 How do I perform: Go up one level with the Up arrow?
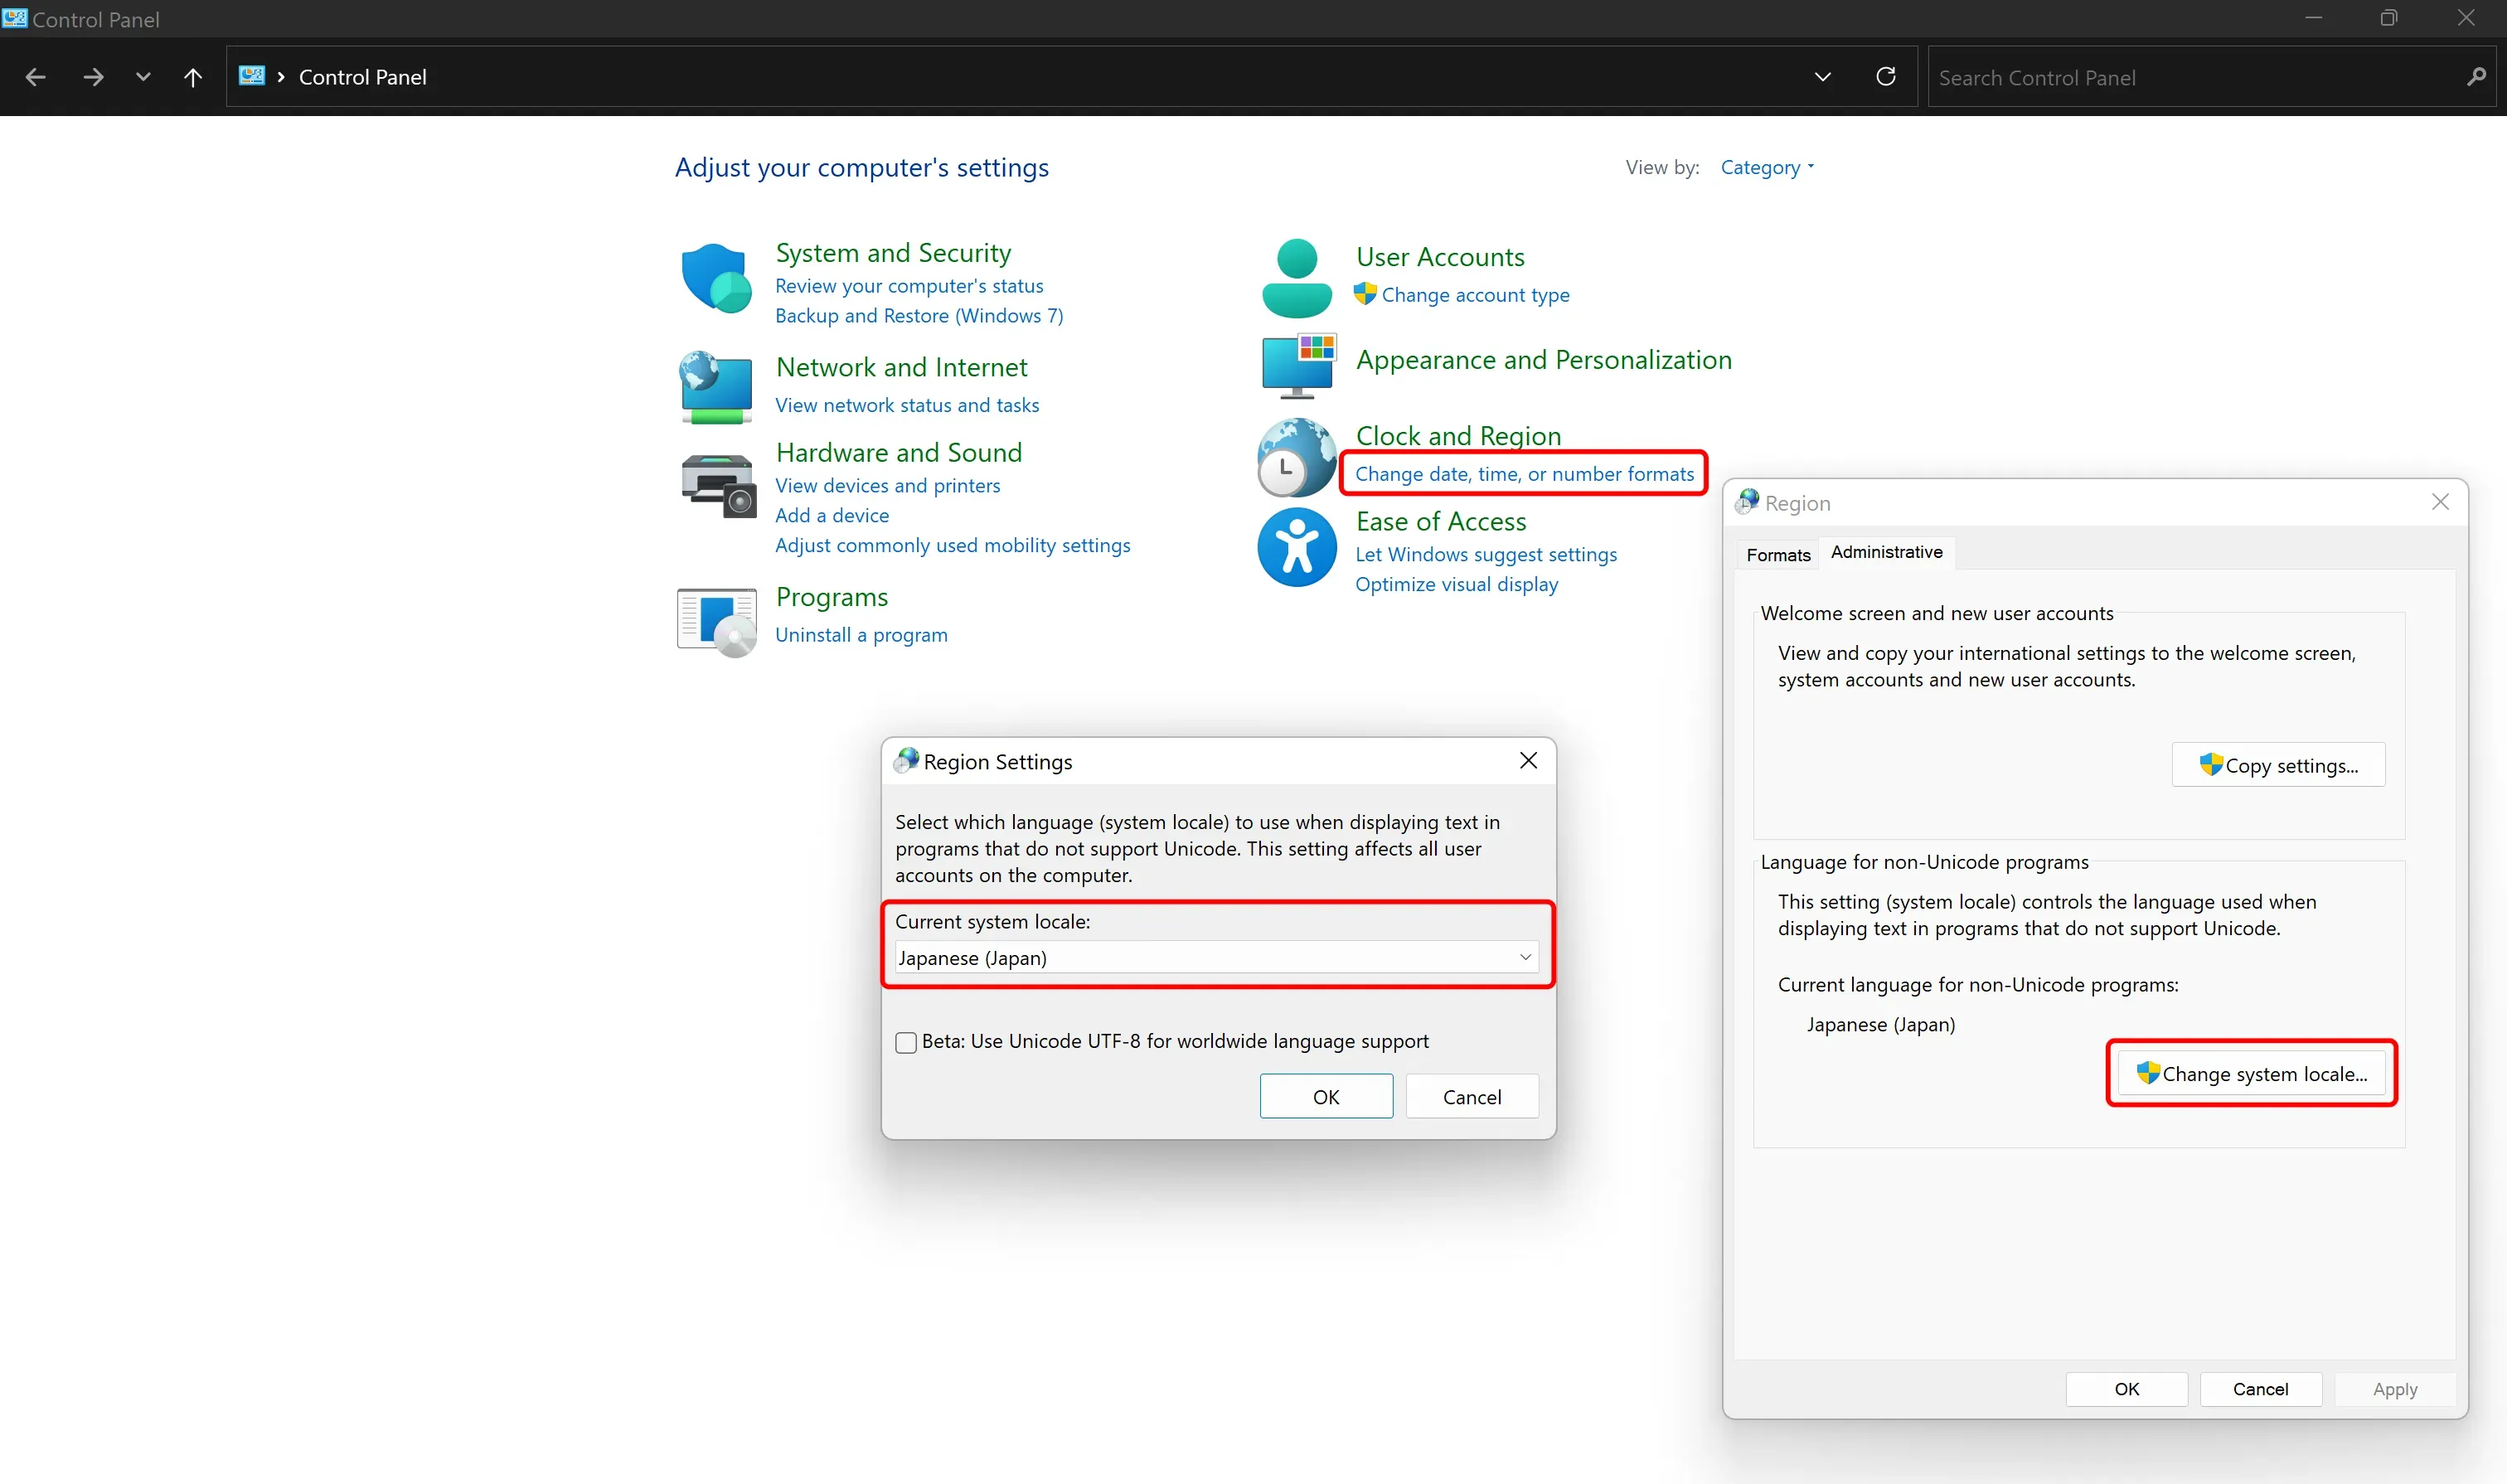point(193,77)
